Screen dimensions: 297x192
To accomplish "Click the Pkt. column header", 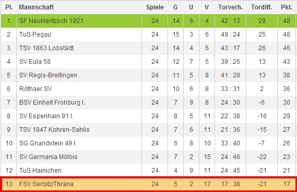I will tap(287, 7).
